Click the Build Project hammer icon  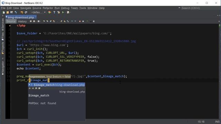click(54, 12)
